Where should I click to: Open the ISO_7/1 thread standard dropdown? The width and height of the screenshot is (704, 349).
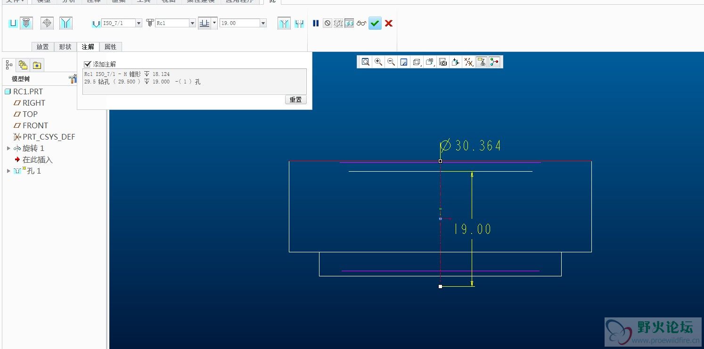(139, 23)
